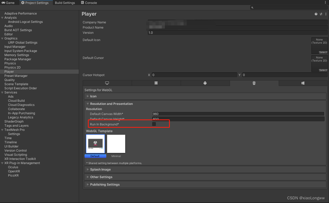Open the Player settings help icon

pos(316,14)
